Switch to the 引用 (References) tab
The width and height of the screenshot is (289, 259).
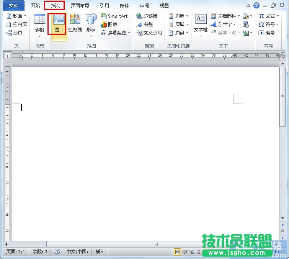click(x=104, y=6)
